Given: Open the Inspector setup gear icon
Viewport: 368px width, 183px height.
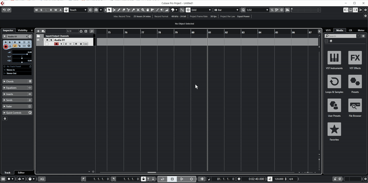Looking at the screenshot, I should pos(5,119).
